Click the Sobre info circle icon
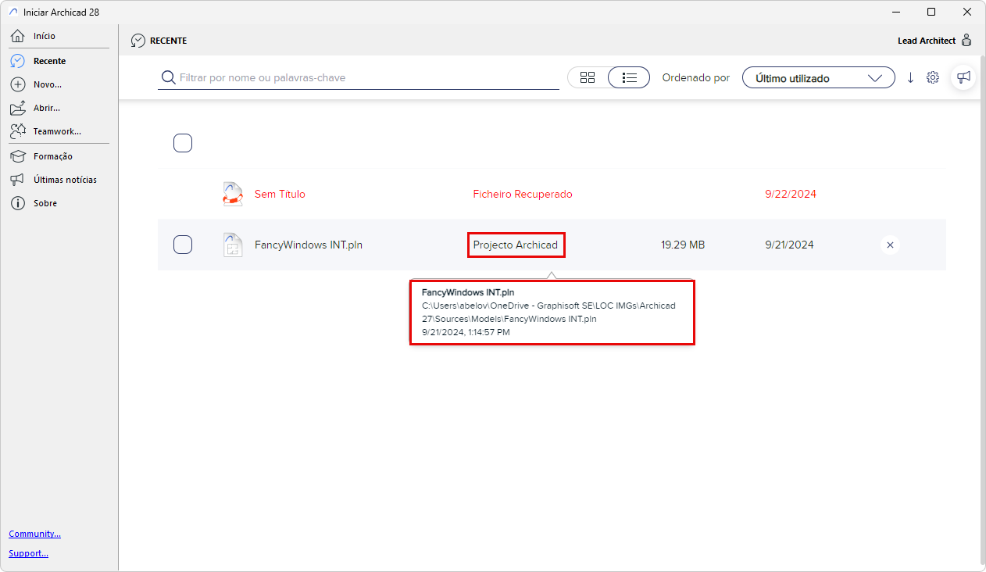 18,203
